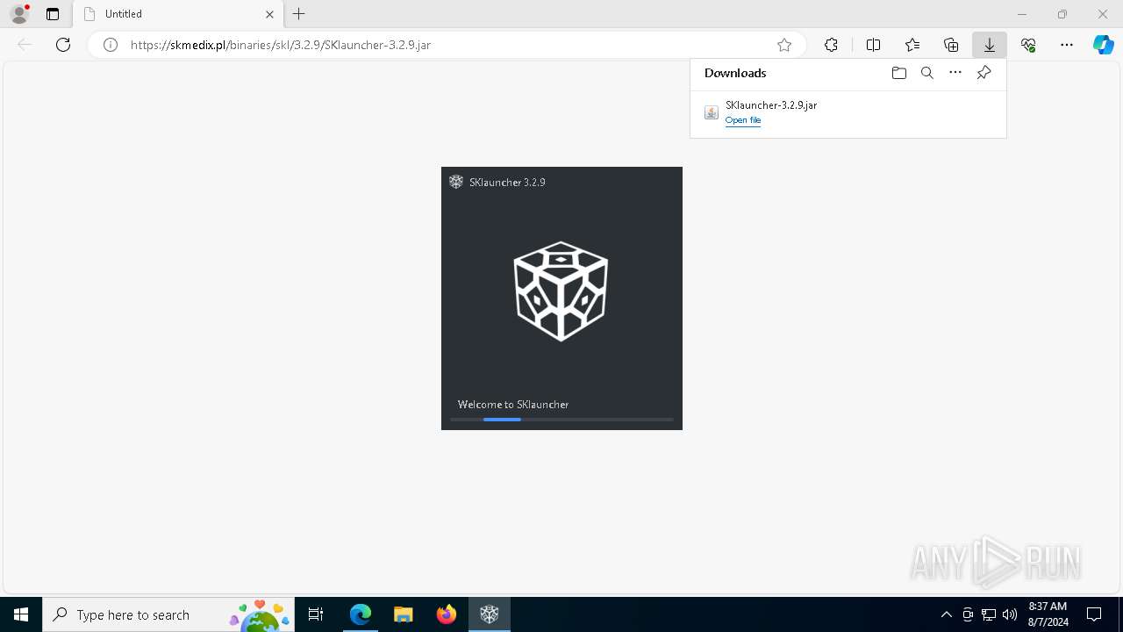Open downloads folder from Downloads panel
Image resolution: width=1123 pixels, height=632 pixels.
click(x=898, y=73)
